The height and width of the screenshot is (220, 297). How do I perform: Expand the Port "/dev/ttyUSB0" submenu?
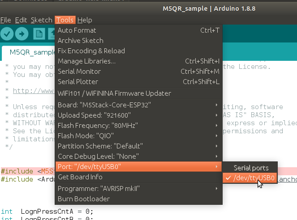[x=138, y=167]
